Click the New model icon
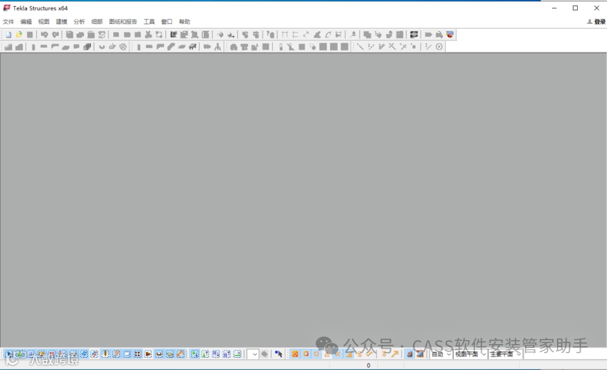The height and width of the screenshot is (370, 607). pyautogui.click(x=8, y=35)
